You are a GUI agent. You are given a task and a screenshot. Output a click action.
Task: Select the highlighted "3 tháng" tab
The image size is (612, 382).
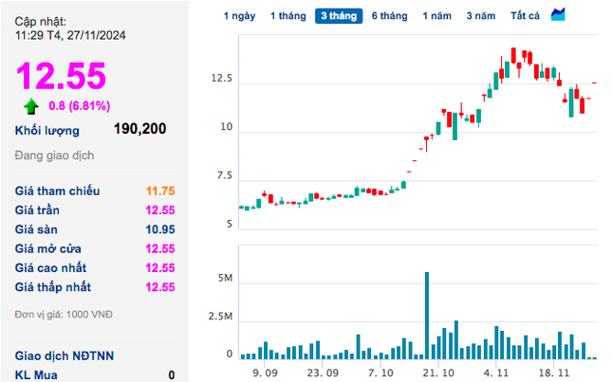coord(340,15)
